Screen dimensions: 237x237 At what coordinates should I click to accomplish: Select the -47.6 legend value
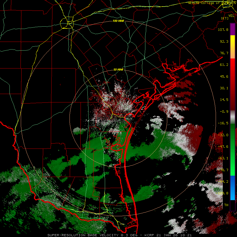(x=223, y=147)
